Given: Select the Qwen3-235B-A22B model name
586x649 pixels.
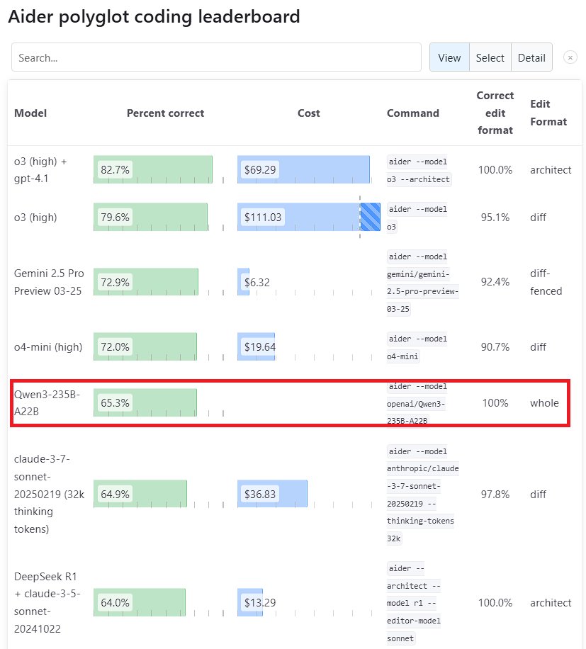Looking at the screenshot, I should 47,402.
